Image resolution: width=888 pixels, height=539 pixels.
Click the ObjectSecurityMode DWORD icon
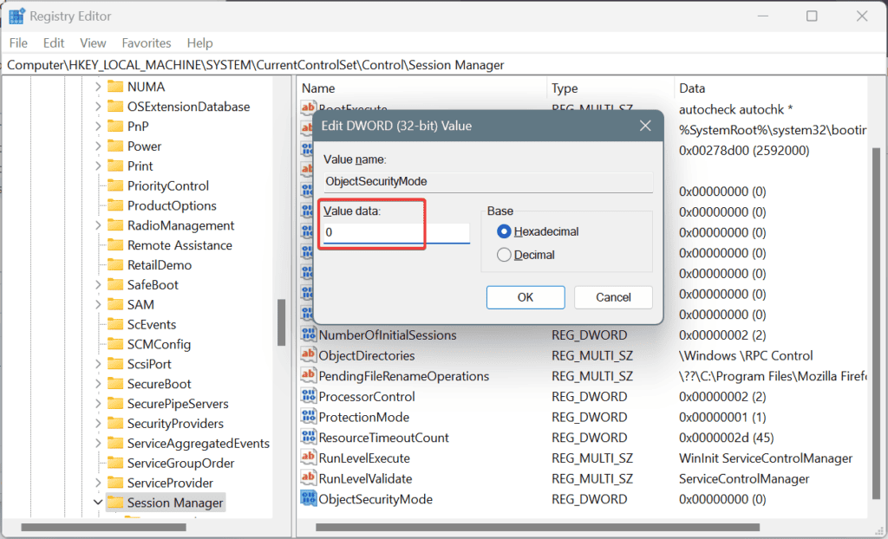click(309, 499)
